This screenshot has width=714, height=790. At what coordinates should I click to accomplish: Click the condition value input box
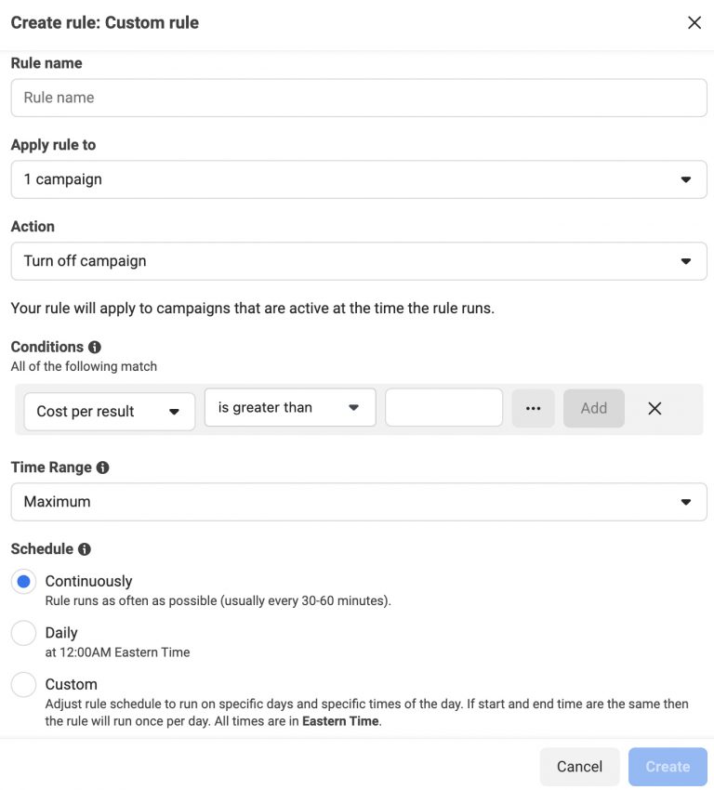tap(443, 407)
